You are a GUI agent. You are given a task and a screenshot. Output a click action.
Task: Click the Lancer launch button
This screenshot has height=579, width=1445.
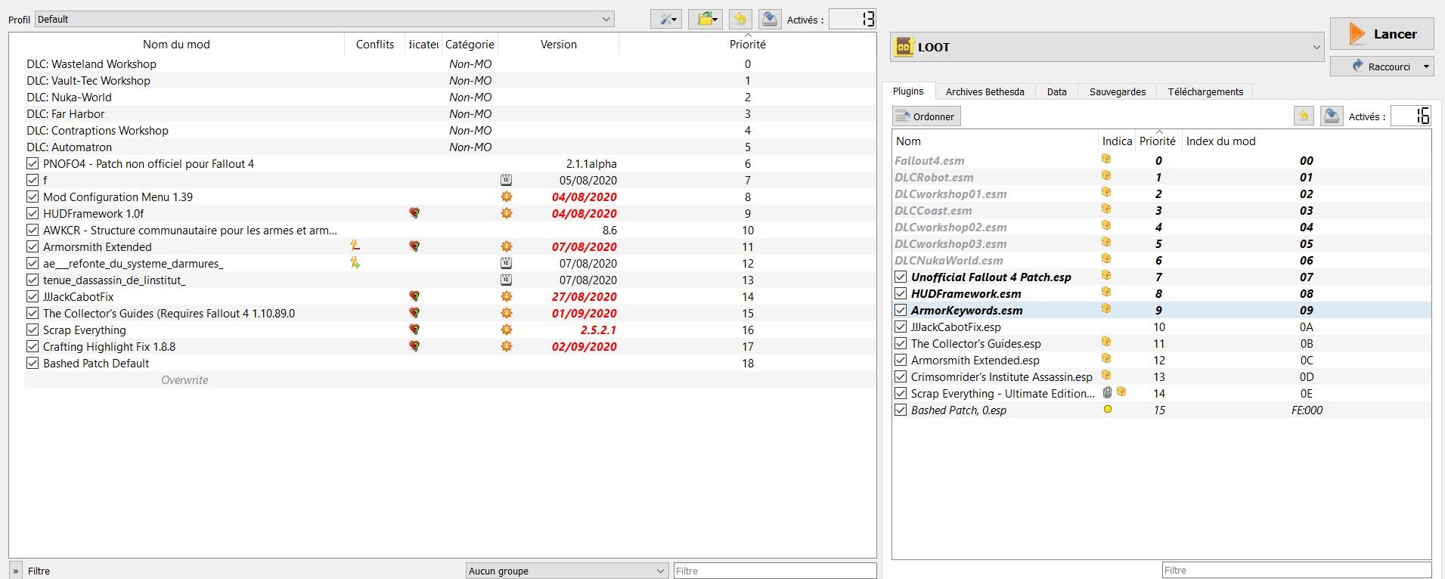coord(1381,34)
